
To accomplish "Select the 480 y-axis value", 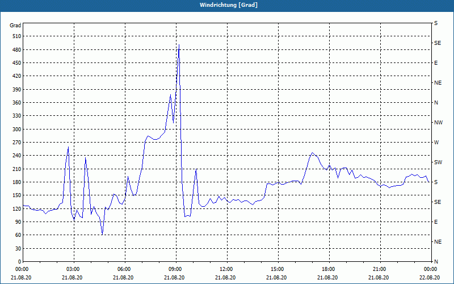I will click(x=17, y=50).
